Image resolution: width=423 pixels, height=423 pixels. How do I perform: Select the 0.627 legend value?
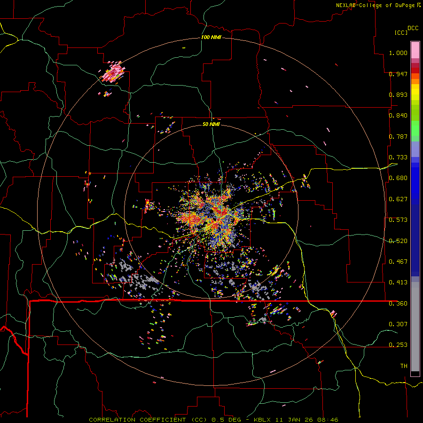tap(398, 199)
